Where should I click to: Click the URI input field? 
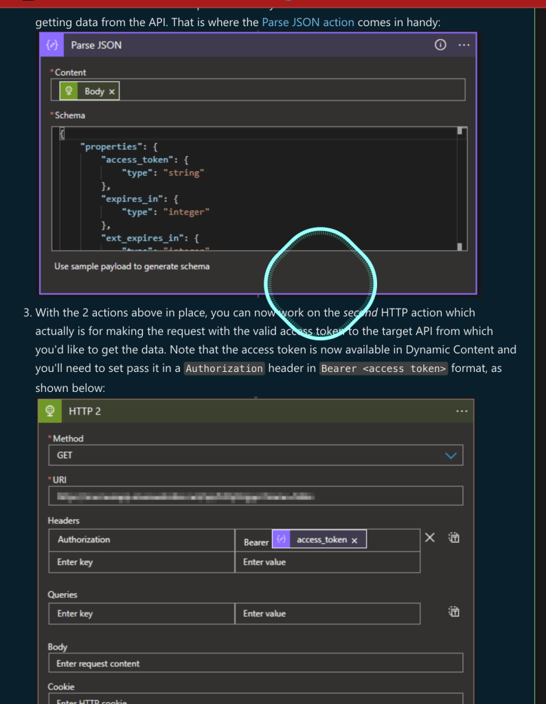(255, 496)
